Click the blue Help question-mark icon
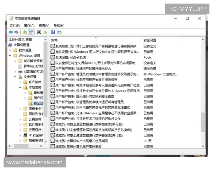 coord(53,32)
